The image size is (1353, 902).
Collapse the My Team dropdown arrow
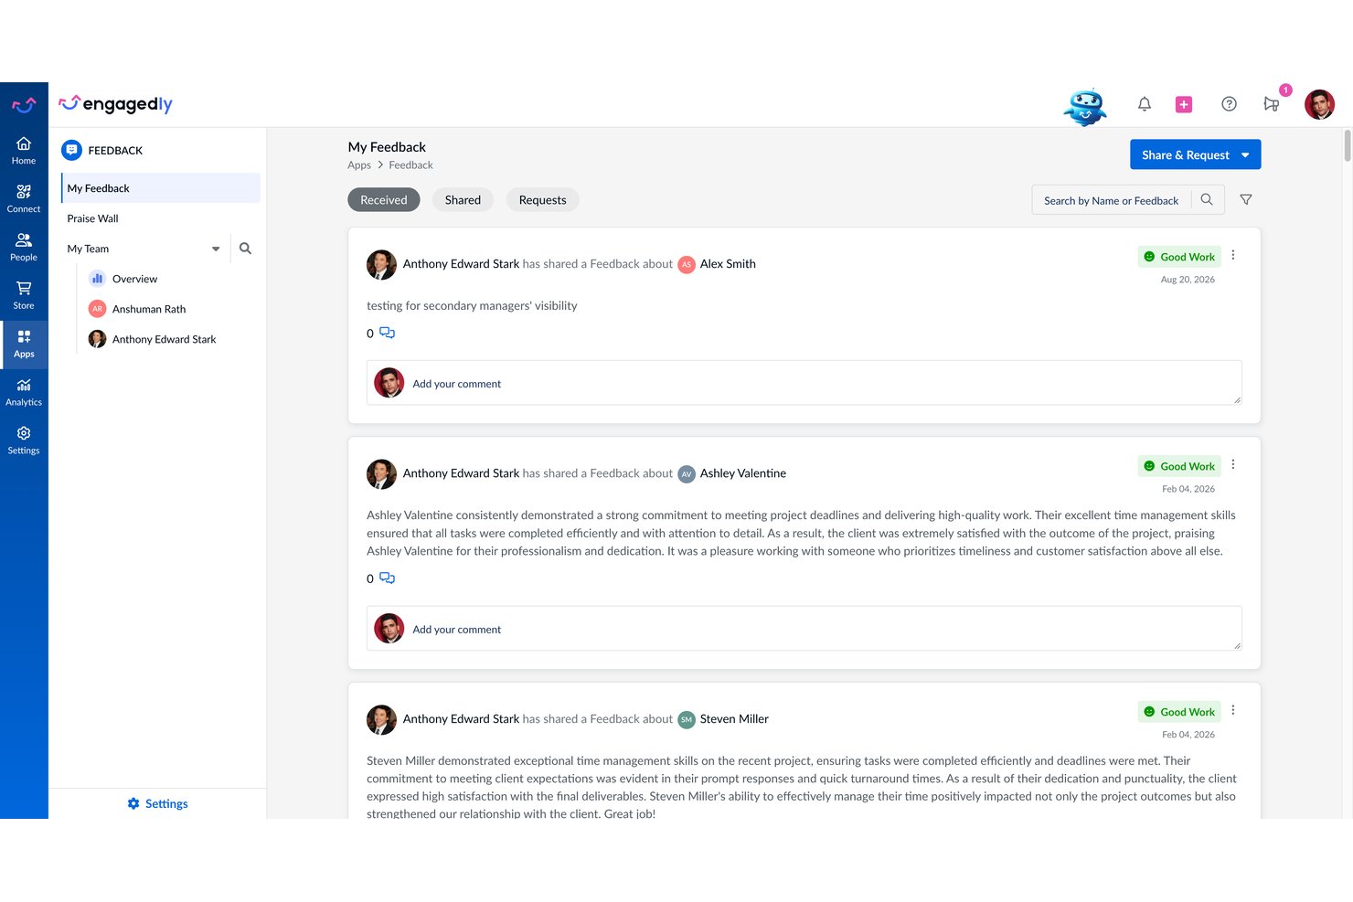(216, 249)
